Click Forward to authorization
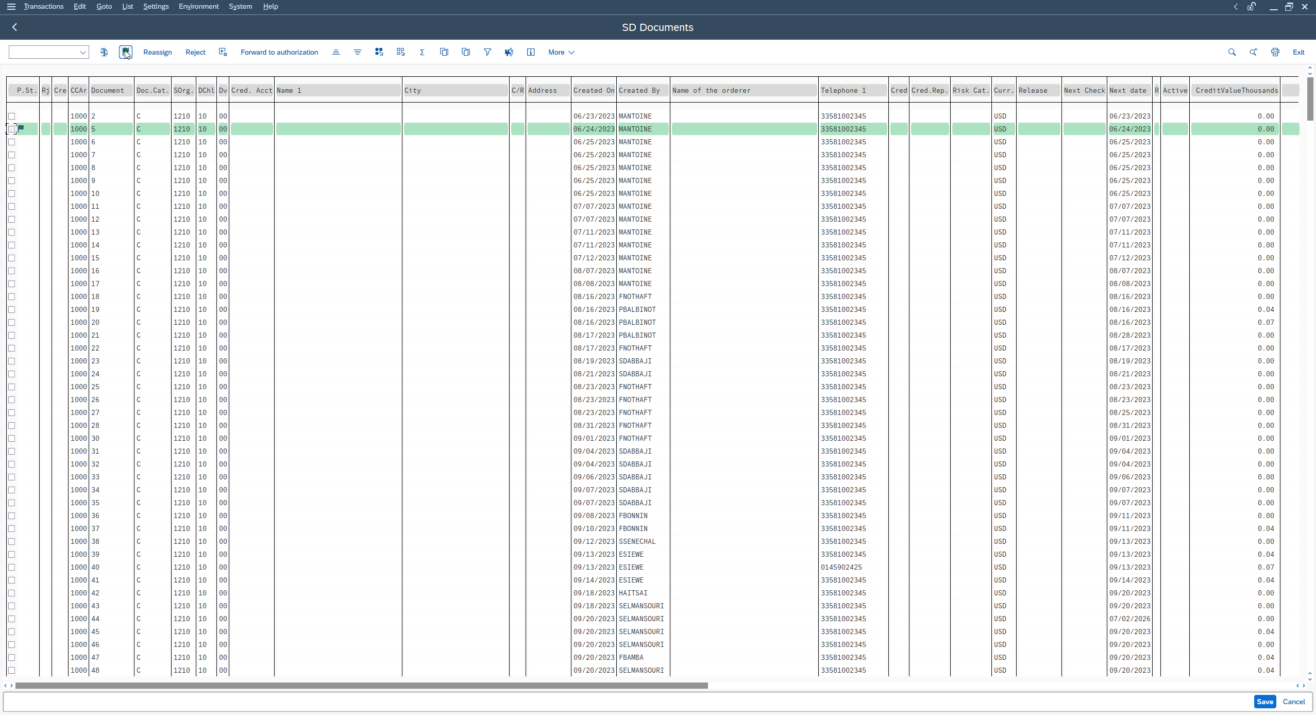Screen dimensions: 1316x715 pyautogui.click(x=279, y=52)
